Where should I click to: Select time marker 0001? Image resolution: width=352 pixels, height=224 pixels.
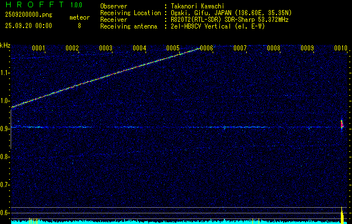(38, 48)
